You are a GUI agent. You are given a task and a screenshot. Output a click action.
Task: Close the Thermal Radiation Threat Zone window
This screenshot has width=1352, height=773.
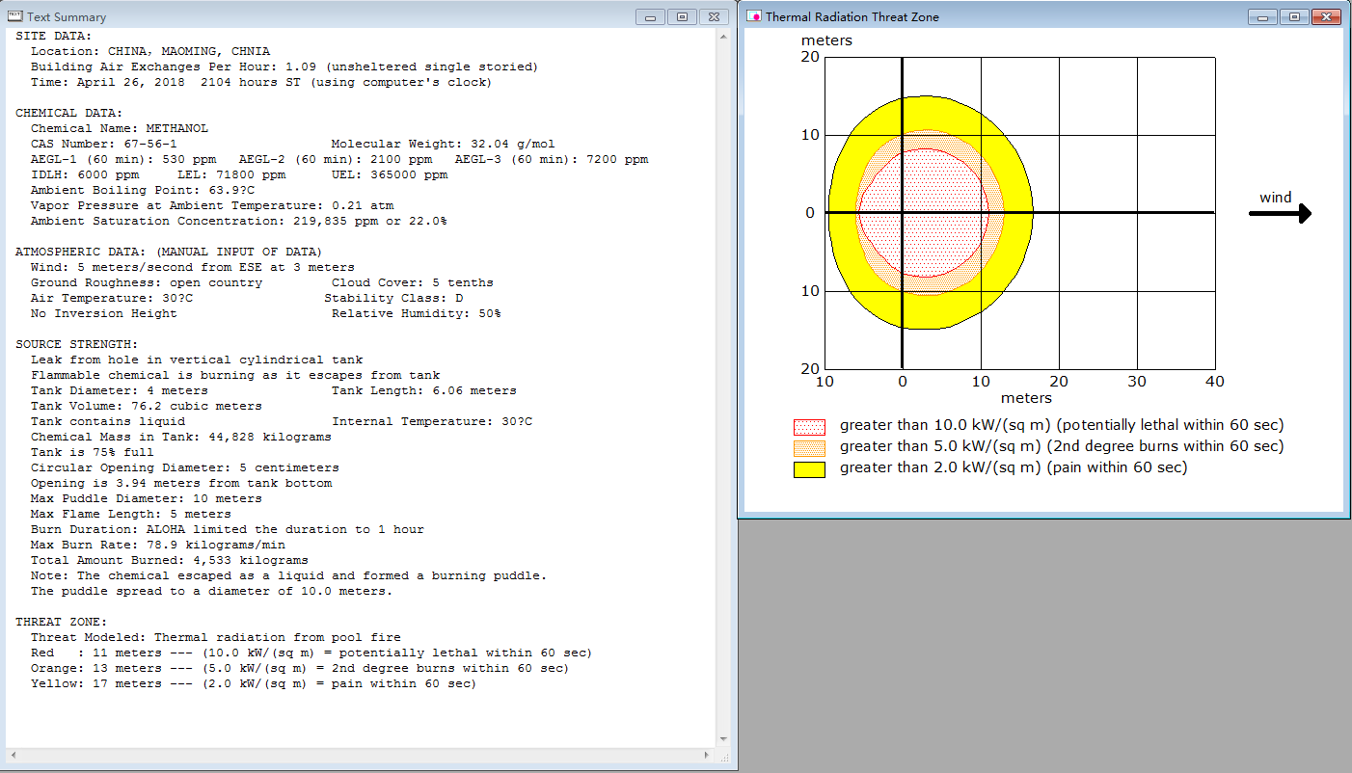[1326, 16]
